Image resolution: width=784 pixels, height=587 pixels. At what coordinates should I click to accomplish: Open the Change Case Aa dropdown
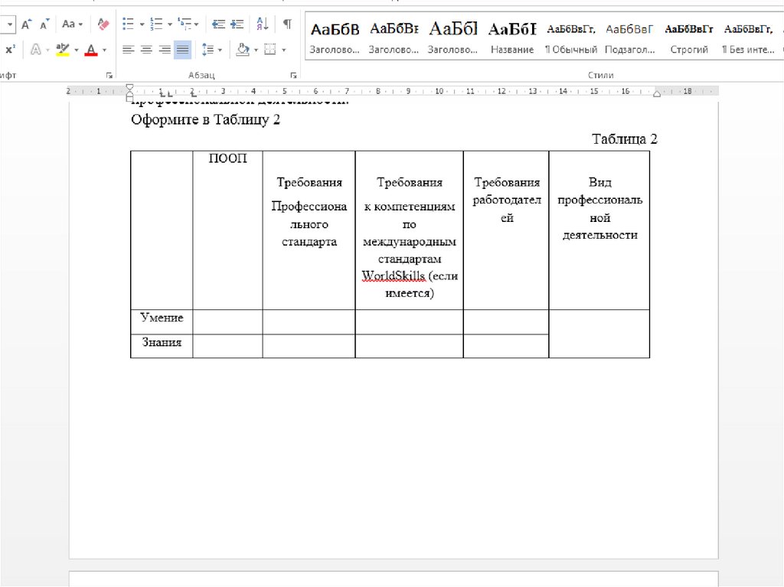tap(72, 24)
